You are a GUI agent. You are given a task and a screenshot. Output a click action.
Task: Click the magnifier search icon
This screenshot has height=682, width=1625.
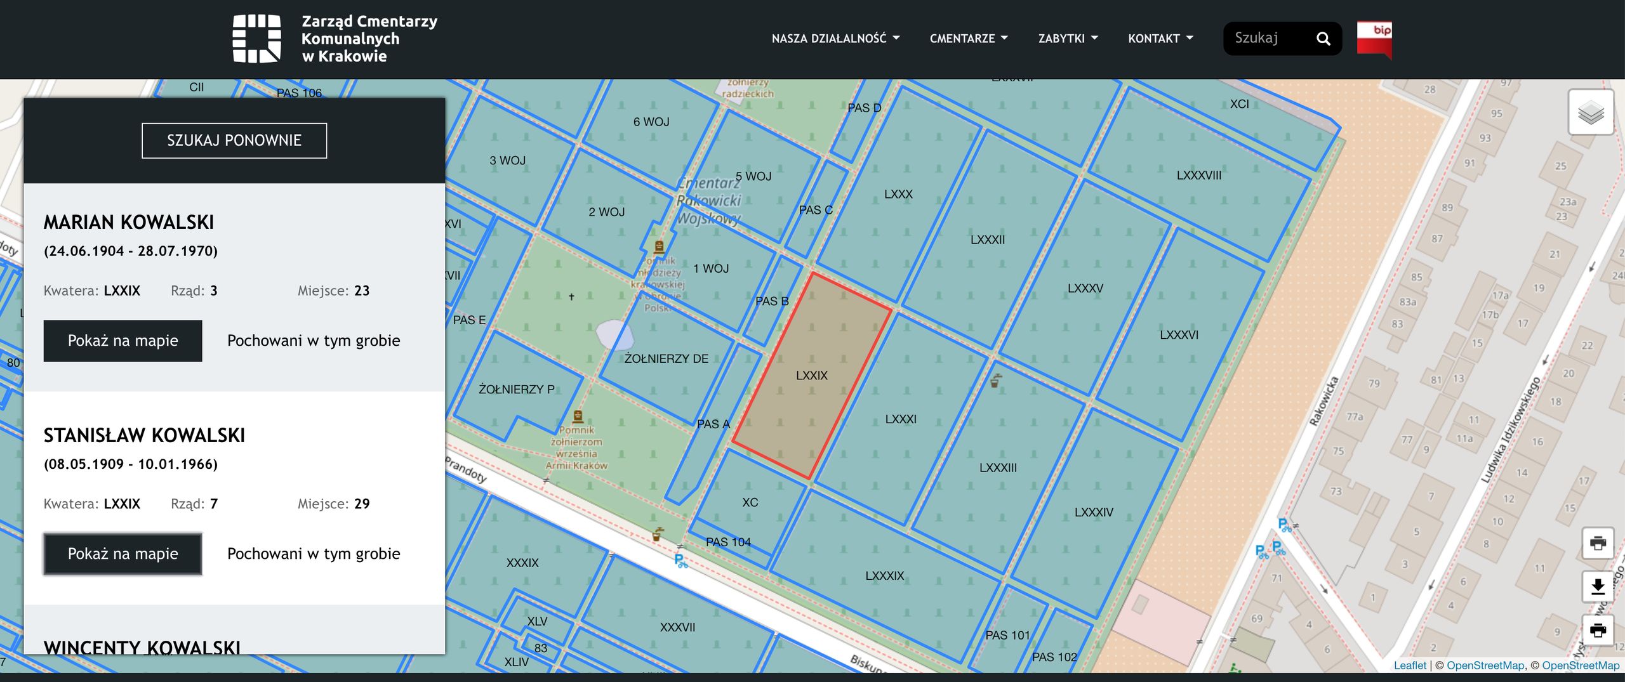(1323, 39)
